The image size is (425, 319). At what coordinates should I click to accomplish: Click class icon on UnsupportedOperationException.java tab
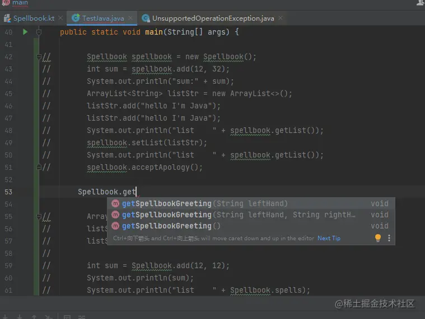pyautogui.click(x=146, y=18)
